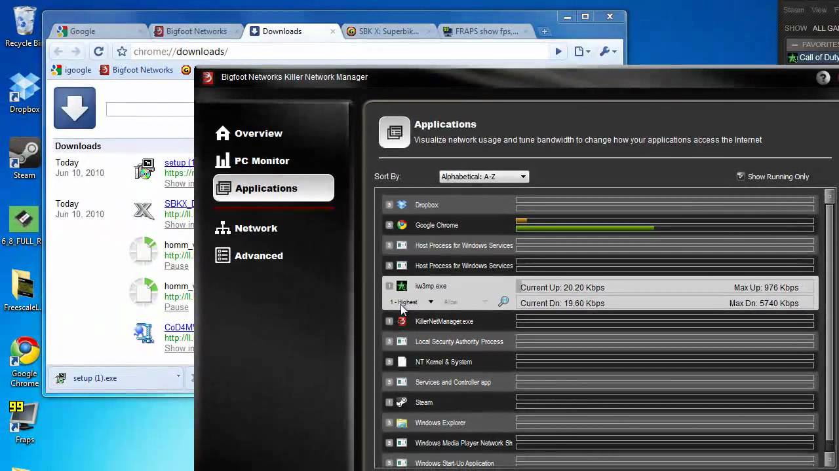Click the Overview home icon in sidebar
Image resolution: width=839 pixels, height=471 pixels.
(x=223, y=133)
